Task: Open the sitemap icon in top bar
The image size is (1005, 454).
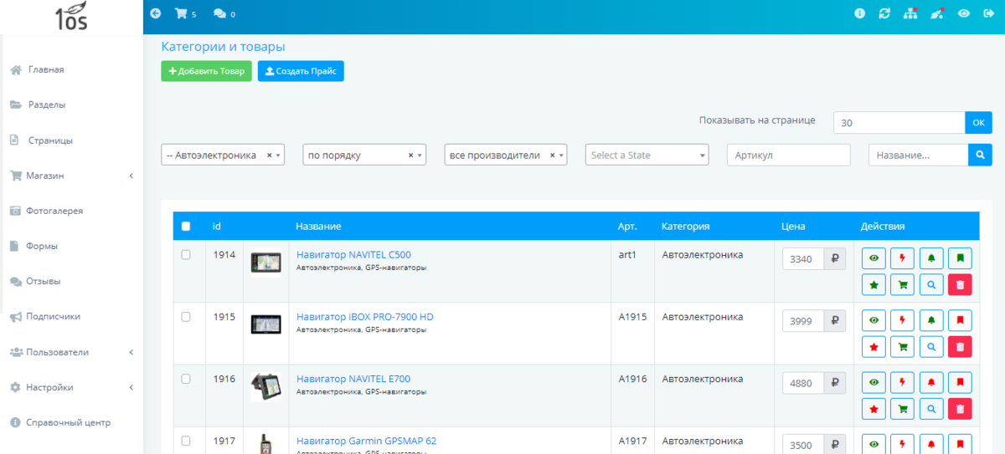Action: pyautogui.click(x=911, y=13)
